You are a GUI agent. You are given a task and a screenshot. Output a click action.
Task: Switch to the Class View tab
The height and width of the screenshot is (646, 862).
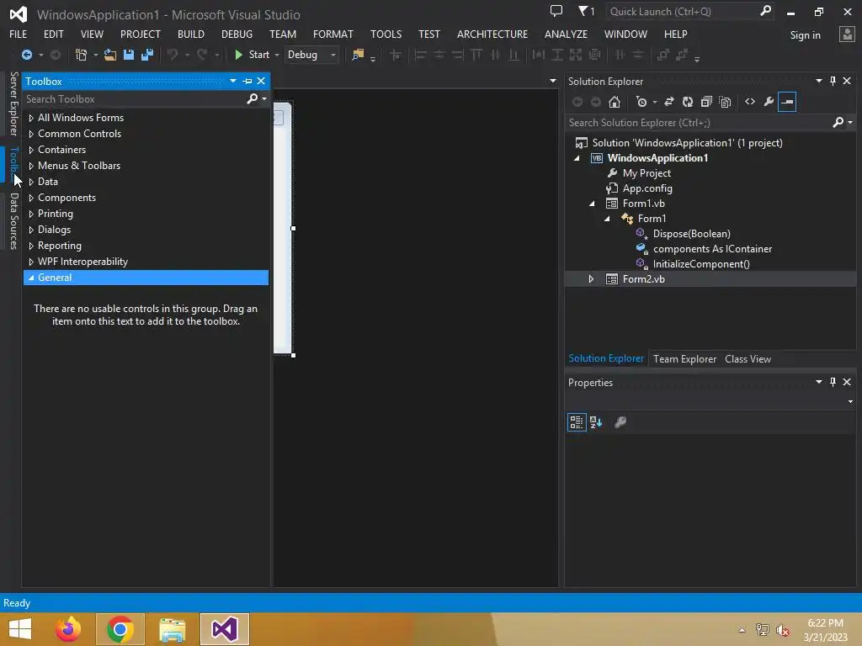tap(748, 358)
